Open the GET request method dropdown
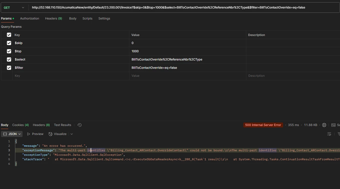This screenshot has height=189, width=340. 23,7
